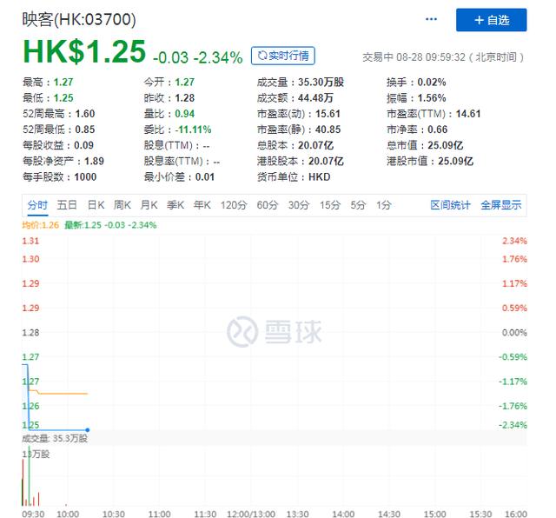
Task: Click the HK$1.25 current price
Action: [84, 51]
